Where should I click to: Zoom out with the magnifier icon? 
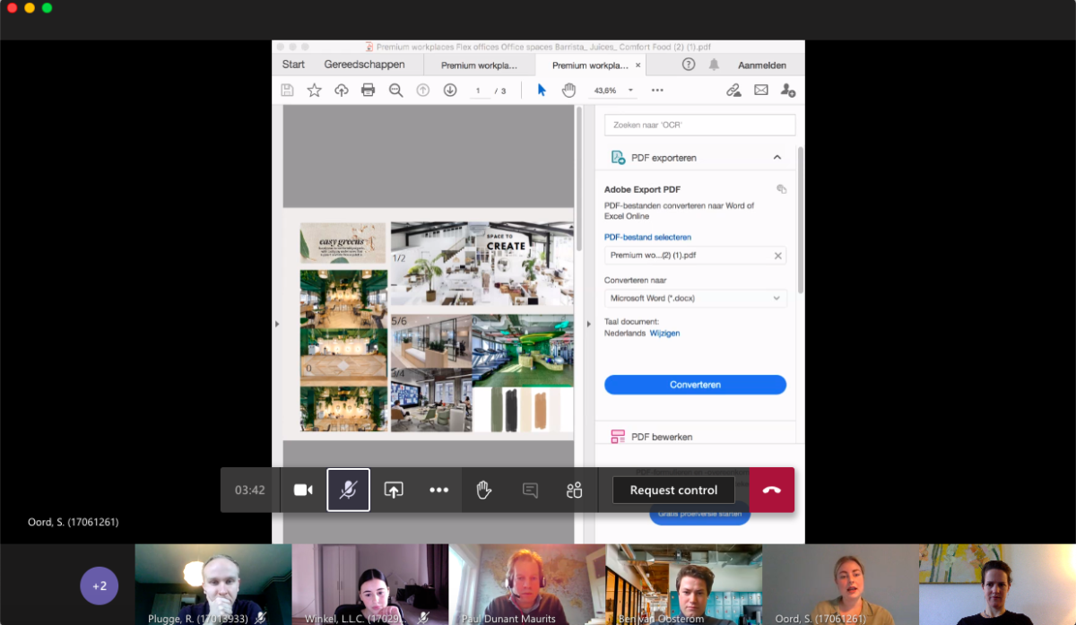[x=395, y=90]
